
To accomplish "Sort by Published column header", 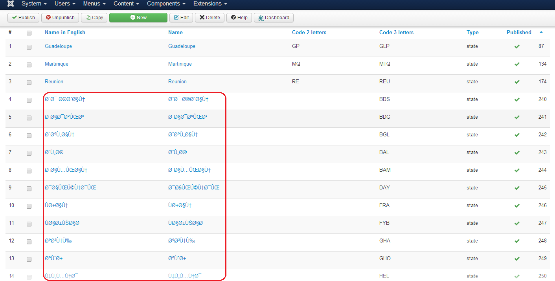I will (519, 33).
